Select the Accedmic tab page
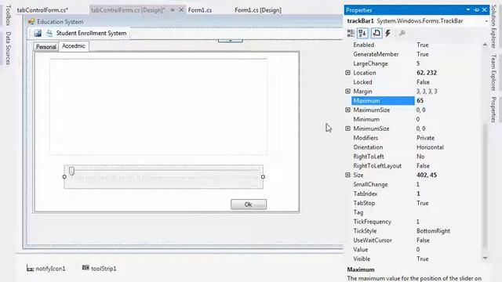 point(74,46)
